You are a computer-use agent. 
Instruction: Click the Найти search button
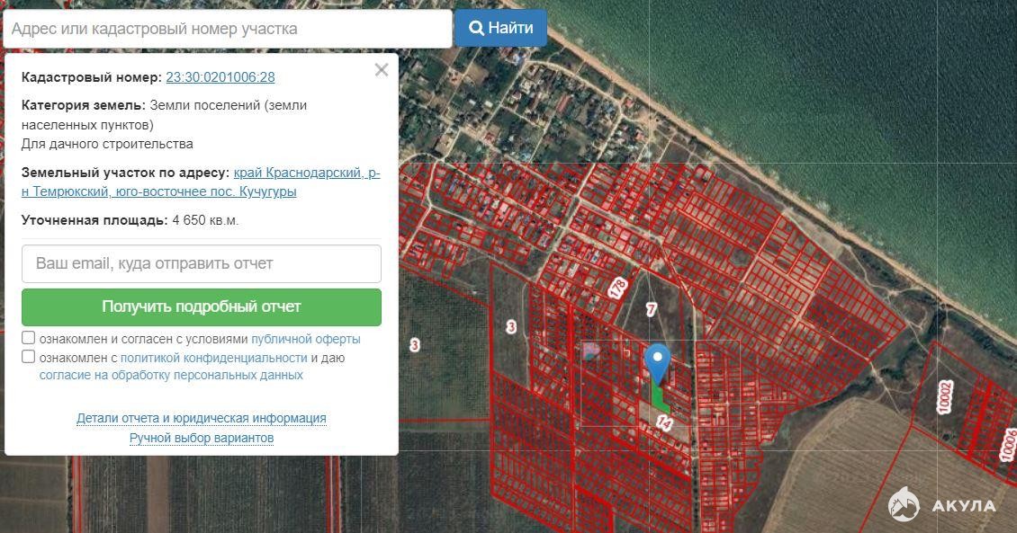point(500,28)
